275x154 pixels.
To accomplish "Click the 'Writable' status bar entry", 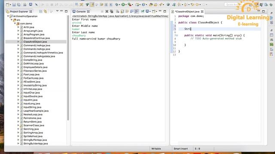I will tap(156, 149).
